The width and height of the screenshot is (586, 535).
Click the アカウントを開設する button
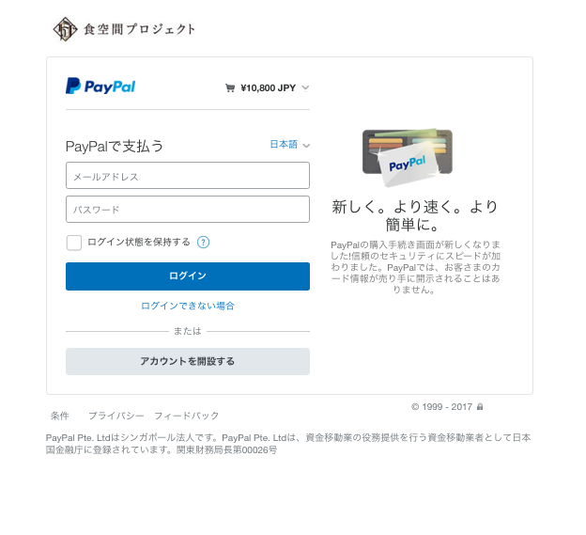pyautogui.click(x=188, y=361)
